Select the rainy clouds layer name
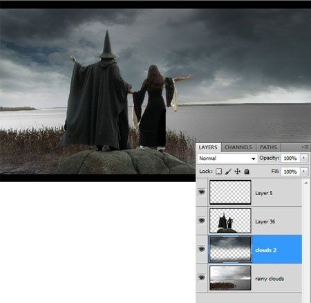The width and height of the screenshot is (311, 303). point(270,279)
